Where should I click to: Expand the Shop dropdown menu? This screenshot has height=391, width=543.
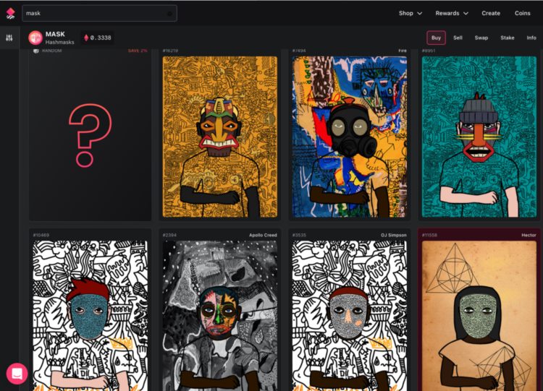[411, 13]
